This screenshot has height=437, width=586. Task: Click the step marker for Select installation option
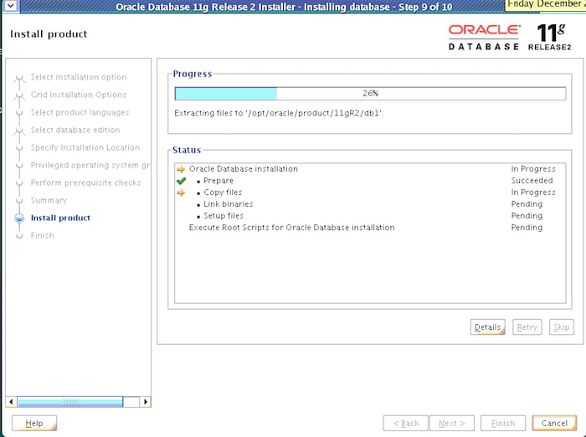19,78
